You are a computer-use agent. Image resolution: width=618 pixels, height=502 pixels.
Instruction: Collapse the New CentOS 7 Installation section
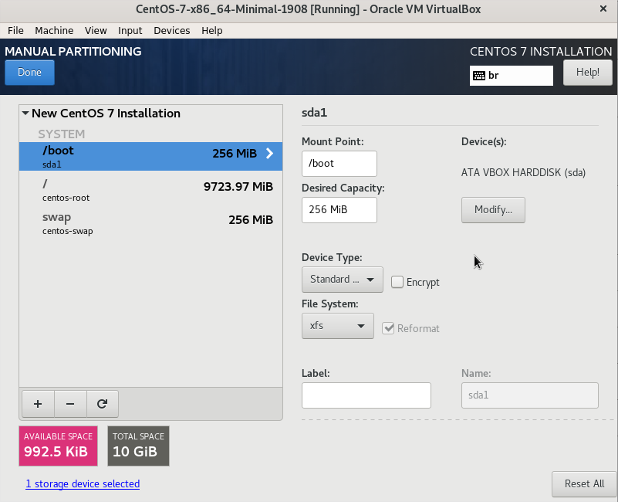tap(25, 114)
